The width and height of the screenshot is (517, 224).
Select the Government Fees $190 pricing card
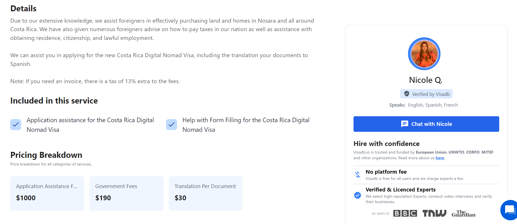(126, 193)
